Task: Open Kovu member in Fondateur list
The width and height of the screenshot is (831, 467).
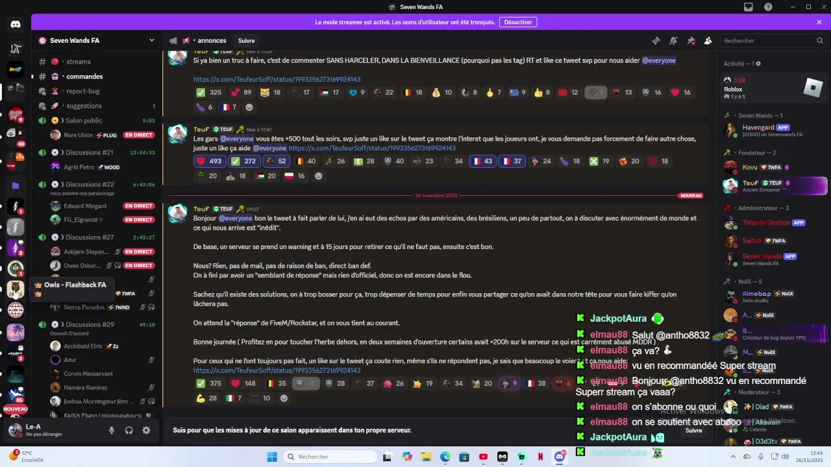Action: (x=773, y=167)
